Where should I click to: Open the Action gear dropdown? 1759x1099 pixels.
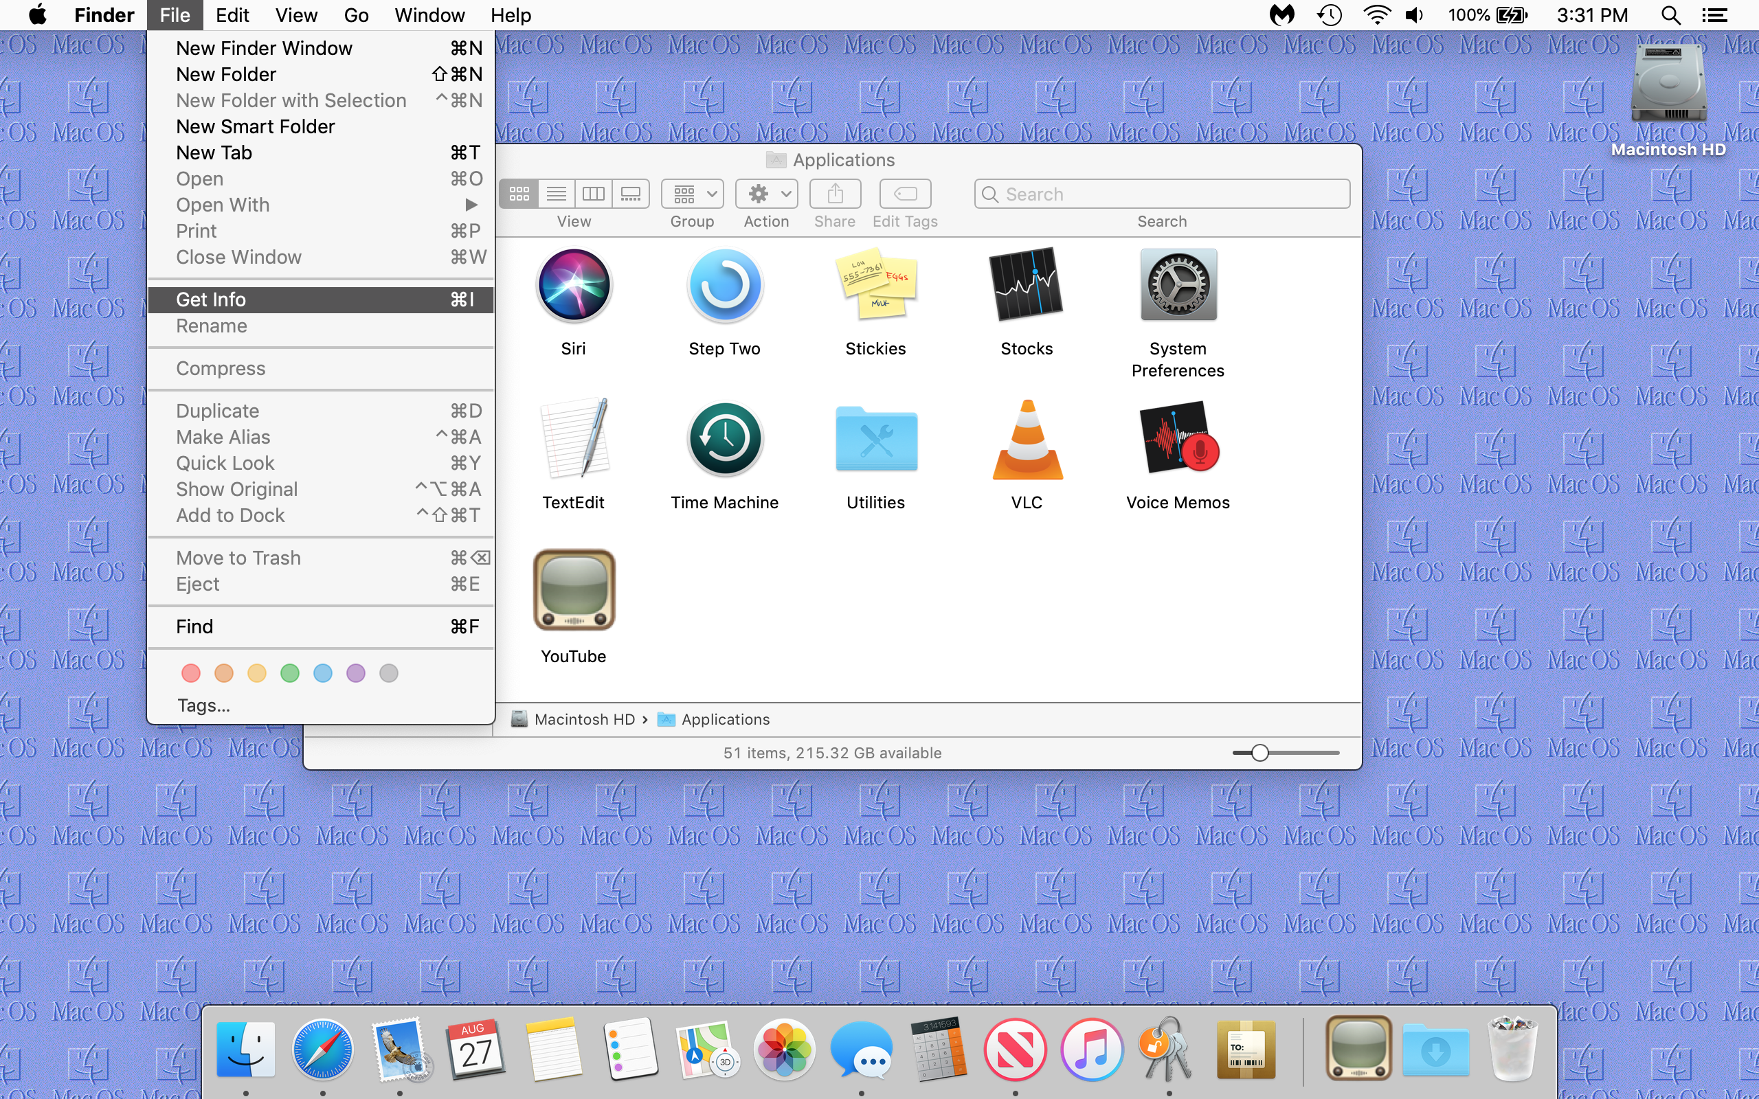coord(766,194)
